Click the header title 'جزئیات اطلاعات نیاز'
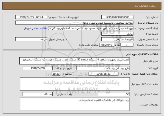The image size is (164, 116). 145,6
